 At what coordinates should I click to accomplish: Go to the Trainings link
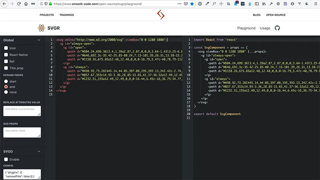(x=67, y=15)
